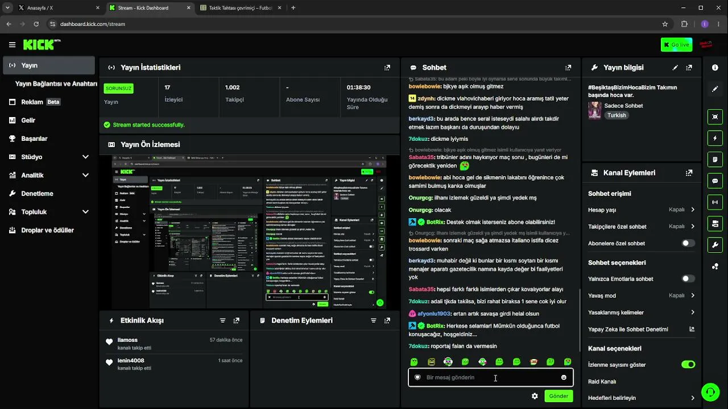Open Gelir in the sidebar
This screenshot has width=728, height=409.
(49, 120)
